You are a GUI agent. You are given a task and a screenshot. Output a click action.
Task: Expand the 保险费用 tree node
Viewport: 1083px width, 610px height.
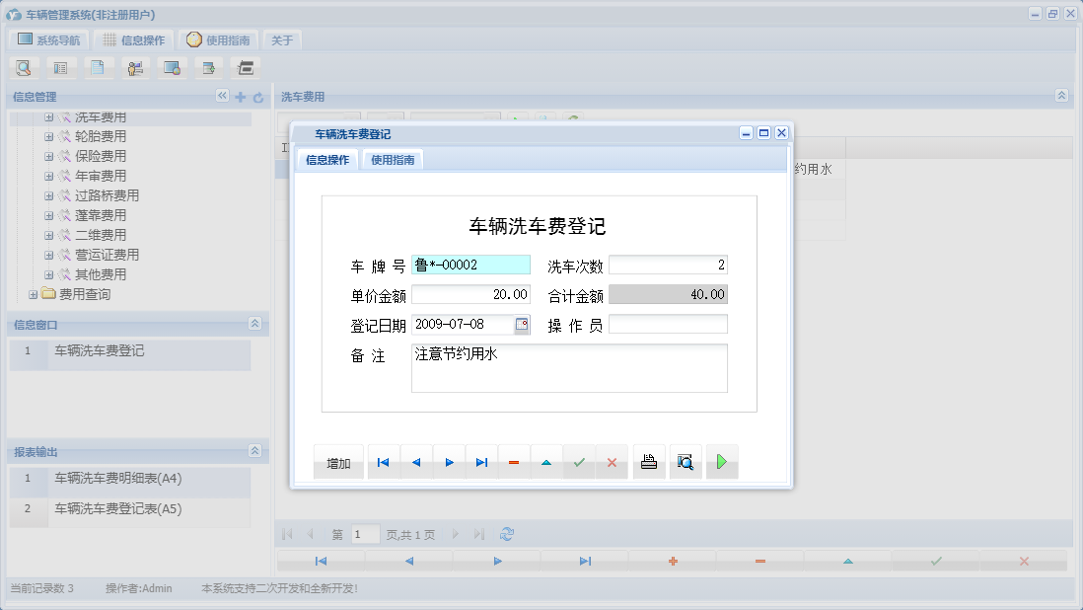pyautogui.click(x=48, y=155)
